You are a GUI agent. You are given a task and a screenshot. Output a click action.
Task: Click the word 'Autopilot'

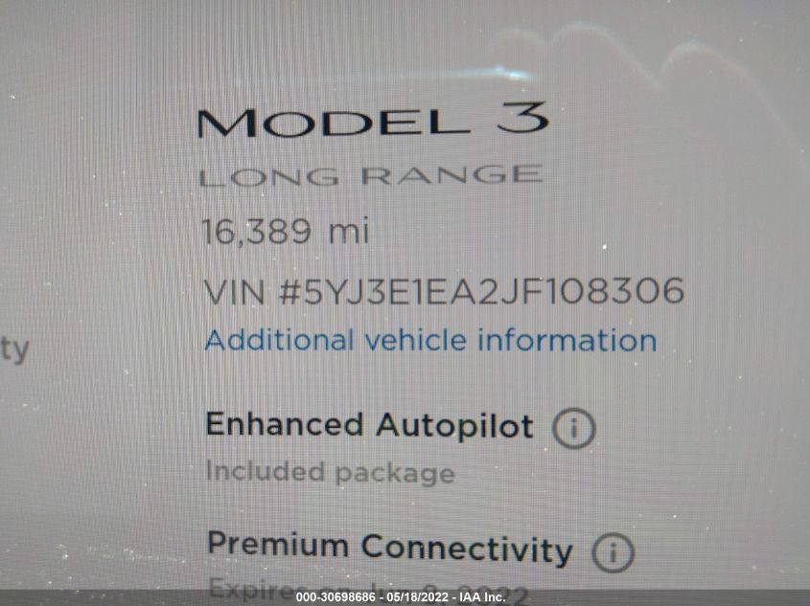pos(454,427)
